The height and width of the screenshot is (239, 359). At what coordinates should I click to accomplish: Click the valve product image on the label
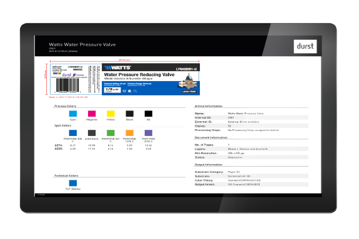(x=187, y=81)
